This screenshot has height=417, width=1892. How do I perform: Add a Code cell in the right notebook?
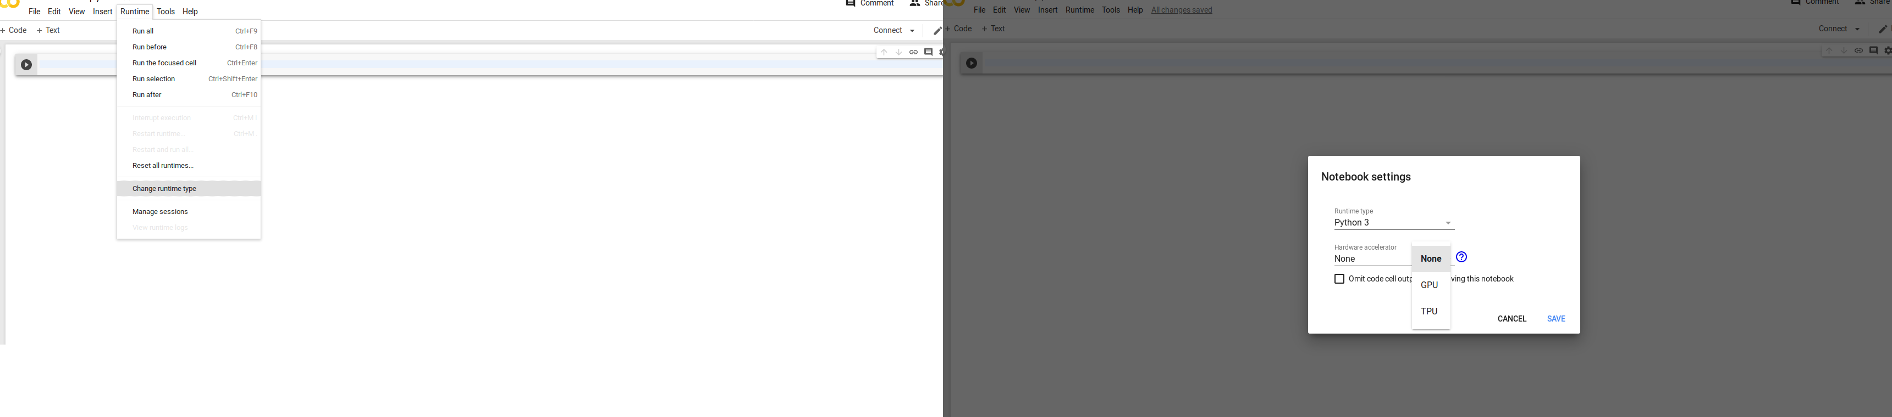click(x=958, y=29)
